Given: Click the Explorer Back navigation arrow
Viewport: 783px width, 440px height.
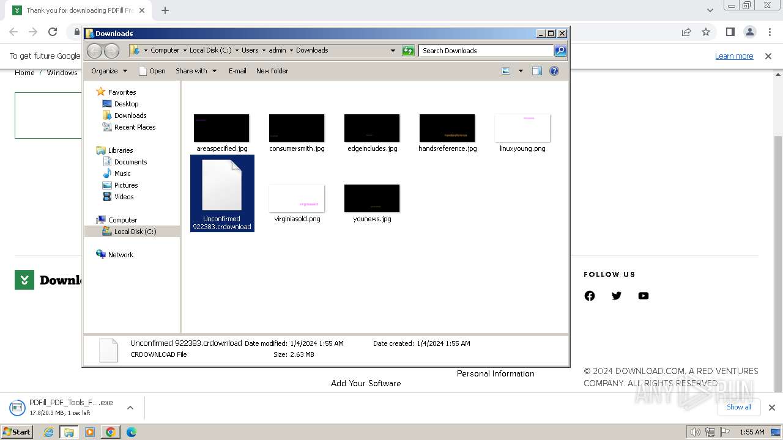Looking at the screenshot, I should 94,51.
